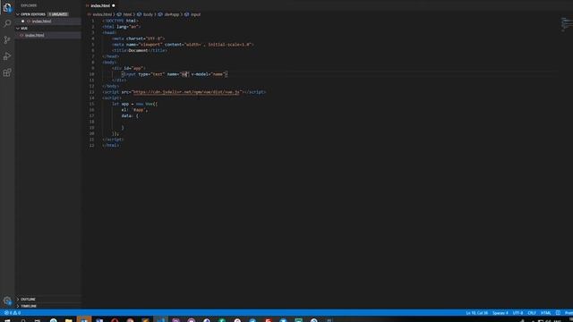The image size is (573, 322).
Task: Click 'data: {' on line 17
Action: [x=130, y=115]
